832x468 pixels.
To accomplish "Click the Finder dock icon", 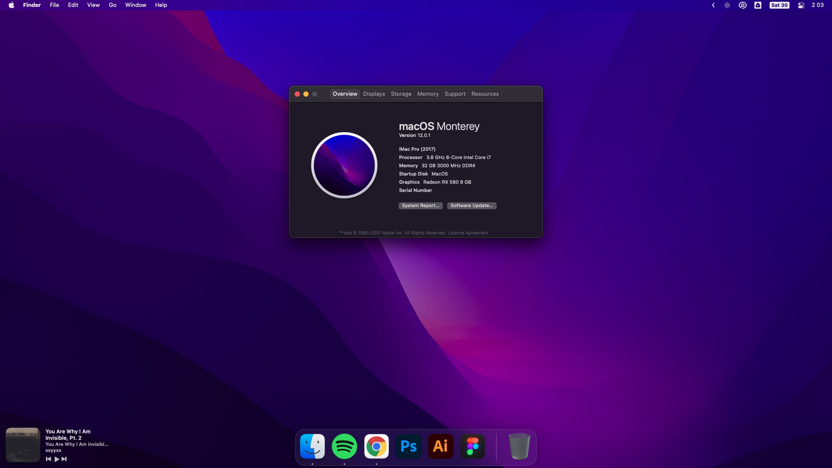I will click(312, 446).
